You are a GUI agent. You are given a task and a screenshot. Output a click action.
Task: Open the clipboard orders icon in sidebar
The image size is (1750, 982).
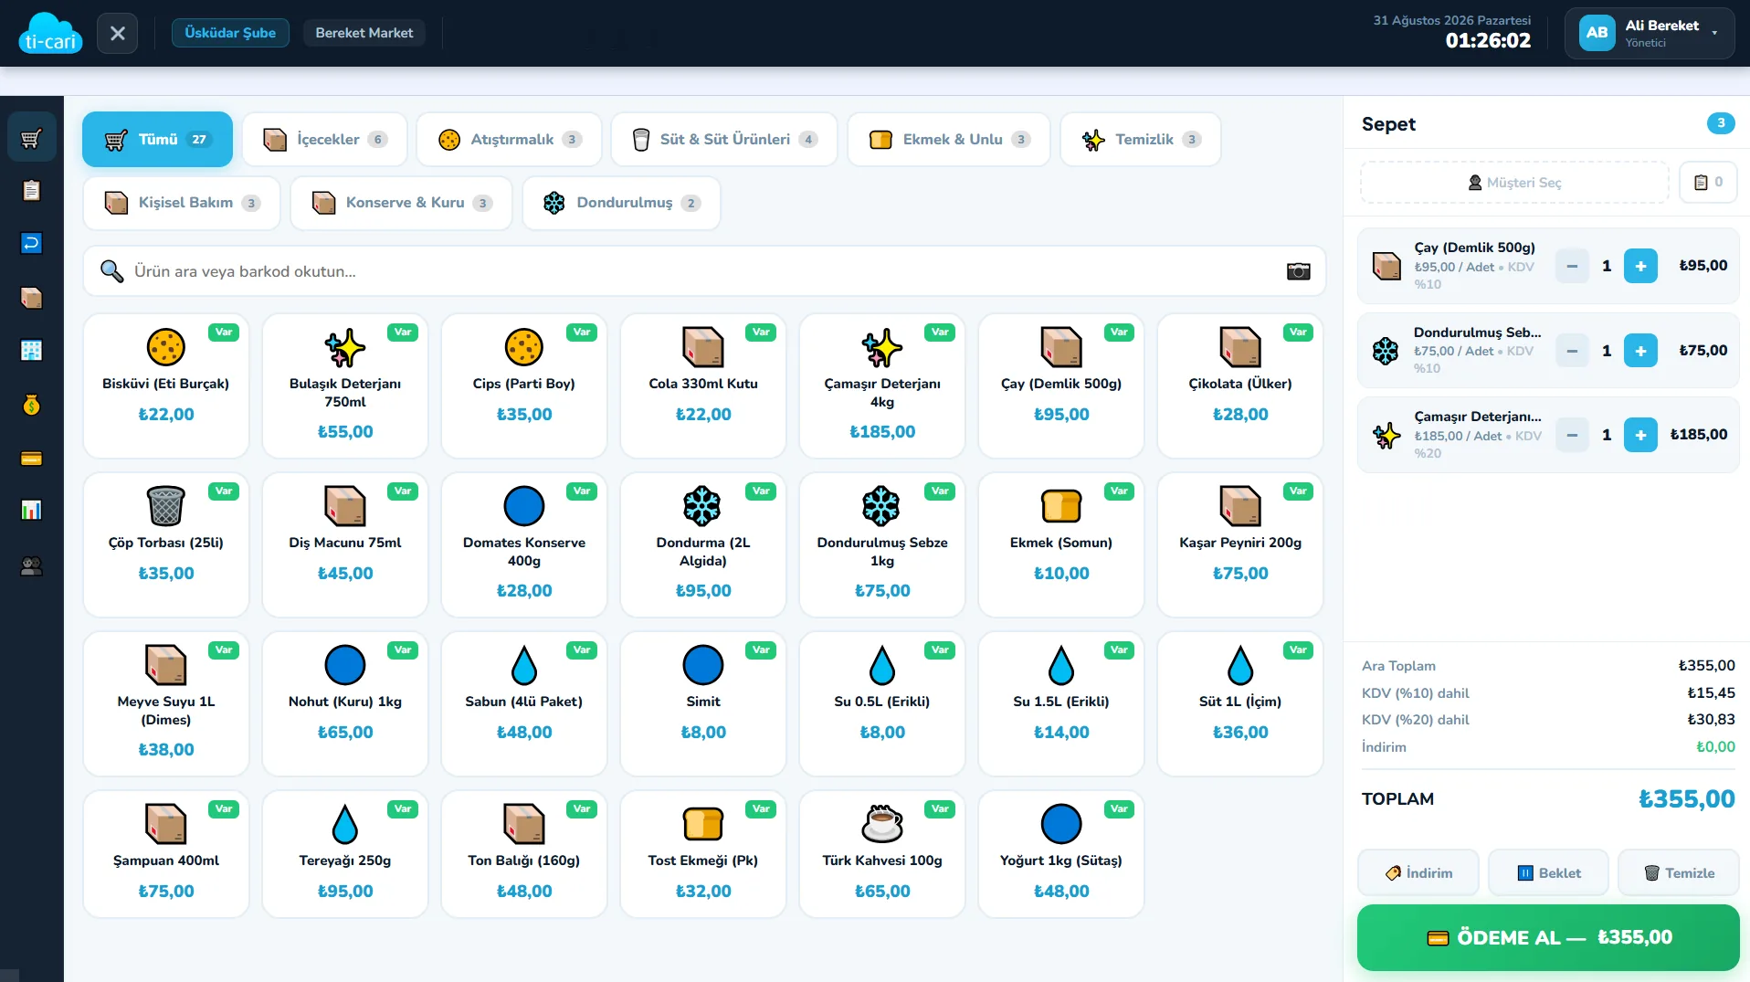[31, 190]
